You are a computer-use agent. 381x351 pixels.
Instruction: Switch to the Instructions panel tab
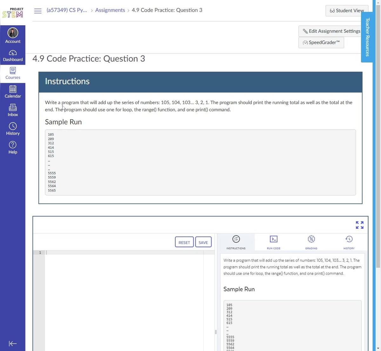tap(236, 242)
